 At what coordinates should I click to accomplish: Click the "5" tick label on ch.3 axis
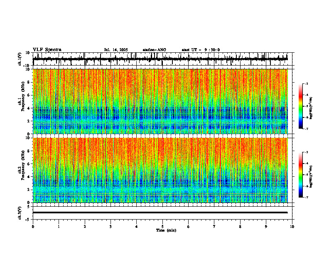29,207
